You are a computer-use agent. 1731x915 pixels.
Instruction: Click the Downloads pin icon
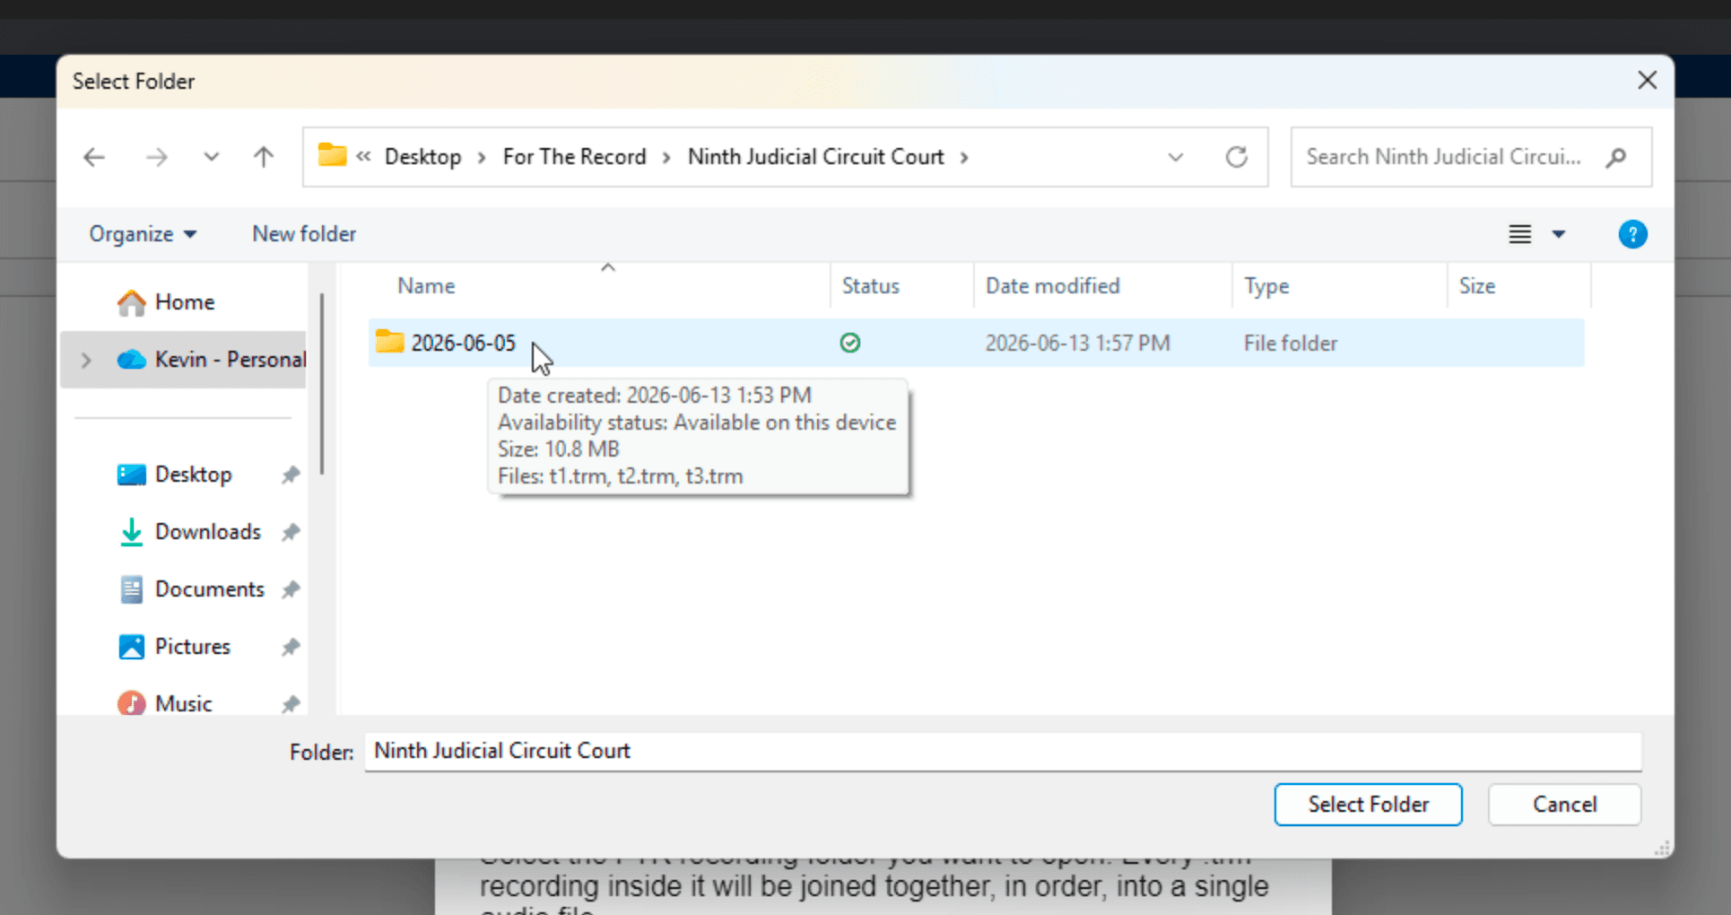tap(290, 533)
